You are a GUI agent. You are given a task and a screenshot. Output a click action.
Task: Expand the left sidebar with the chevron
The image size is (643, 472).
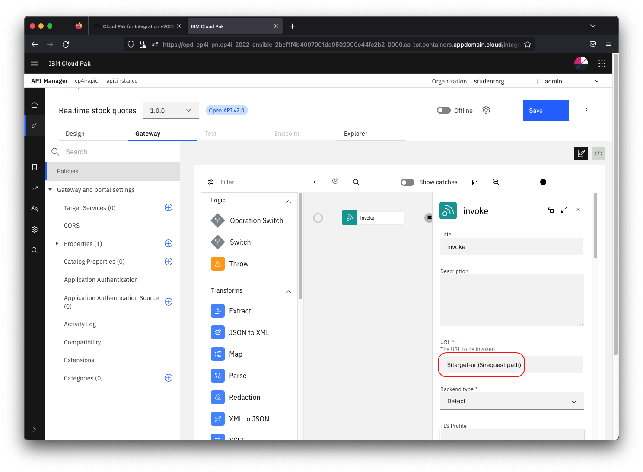[35, 430]
